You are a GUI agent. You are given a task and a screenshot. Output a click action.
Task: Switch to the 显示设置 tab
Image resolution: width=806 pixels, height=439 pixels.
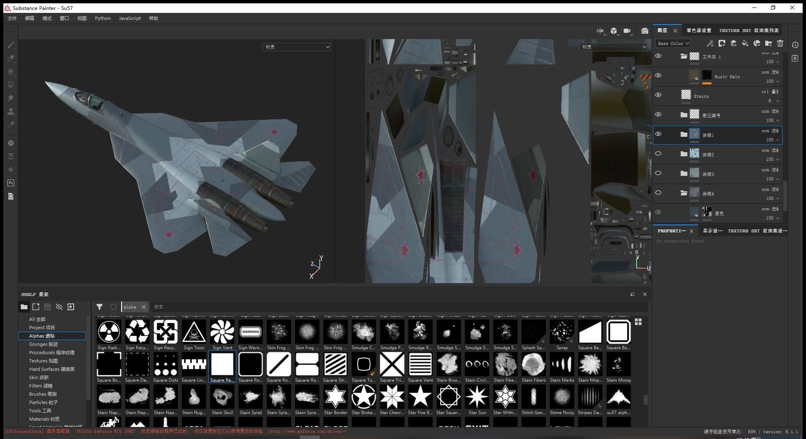click(x=712, y=231)
